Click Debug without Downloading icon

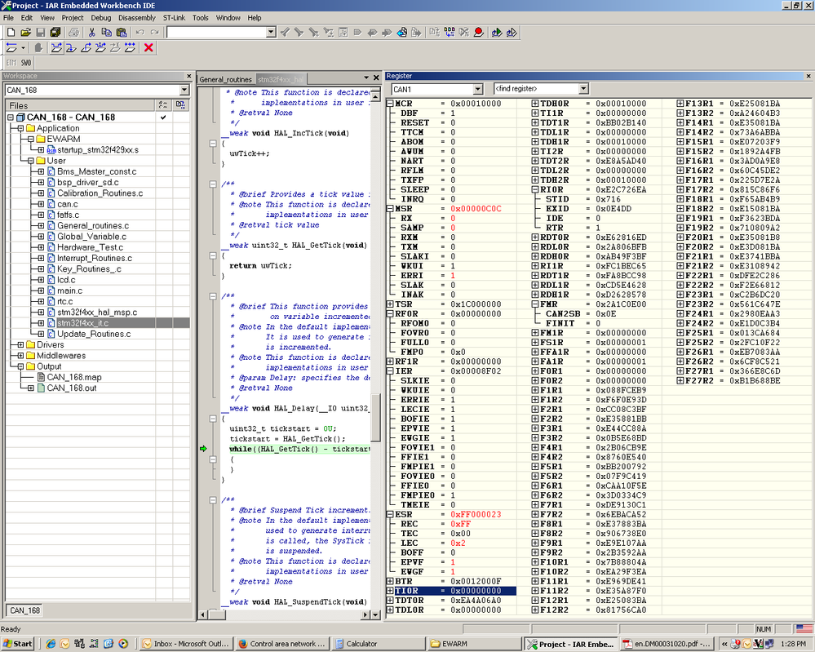coord(512,33)
